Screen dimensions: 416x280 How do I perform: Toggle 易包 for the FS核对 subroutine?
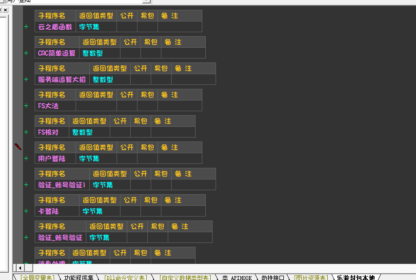(x=140, y=132)
